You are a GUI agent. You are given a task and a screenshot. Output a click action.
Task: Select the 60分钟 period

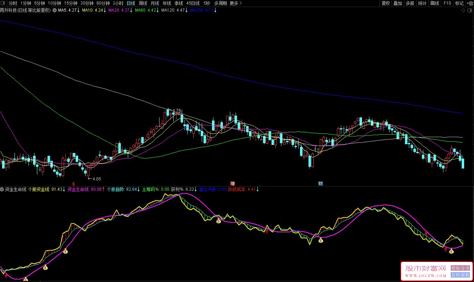(103, 3)
